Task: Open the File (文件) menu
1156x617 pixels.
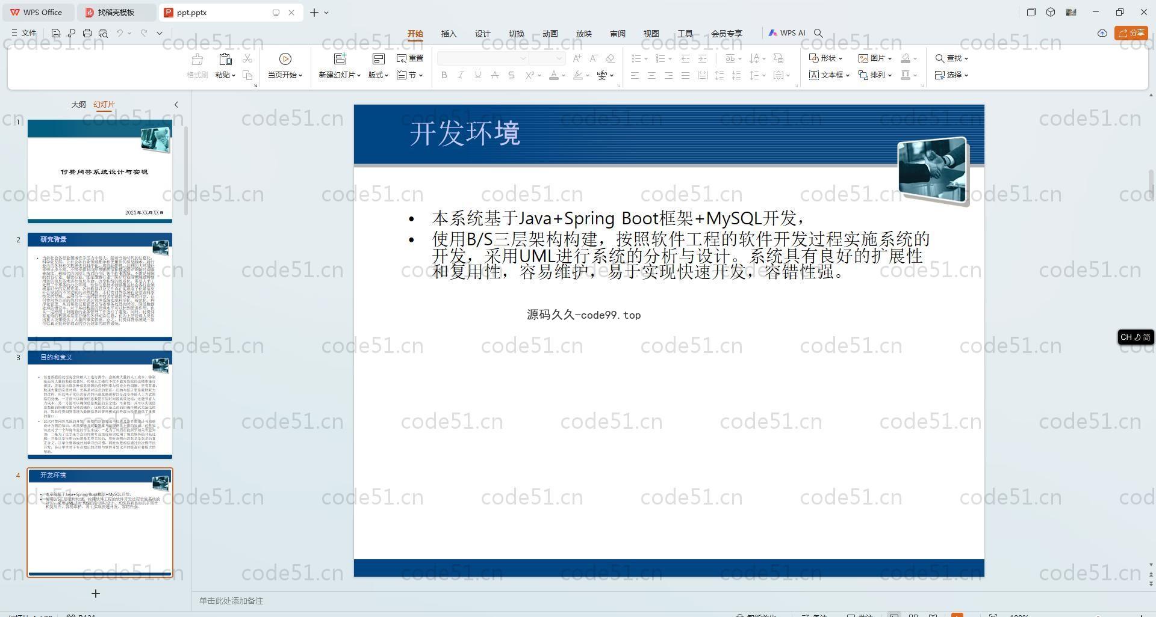Action: [x=24, y=33]
